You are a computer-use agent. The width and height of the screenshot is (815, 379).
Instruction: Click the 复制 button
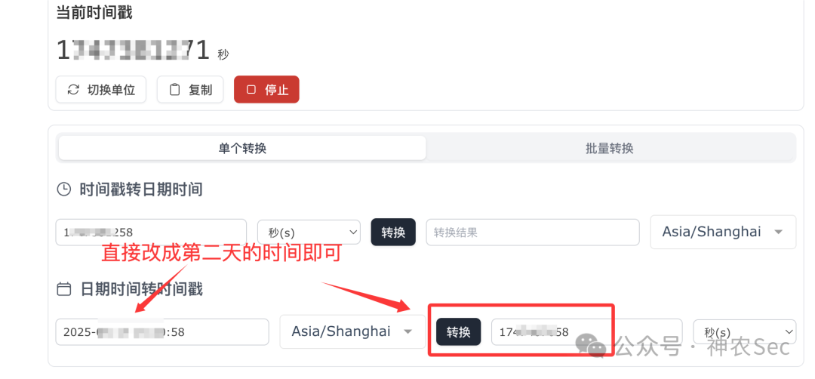tap(190, 89)
